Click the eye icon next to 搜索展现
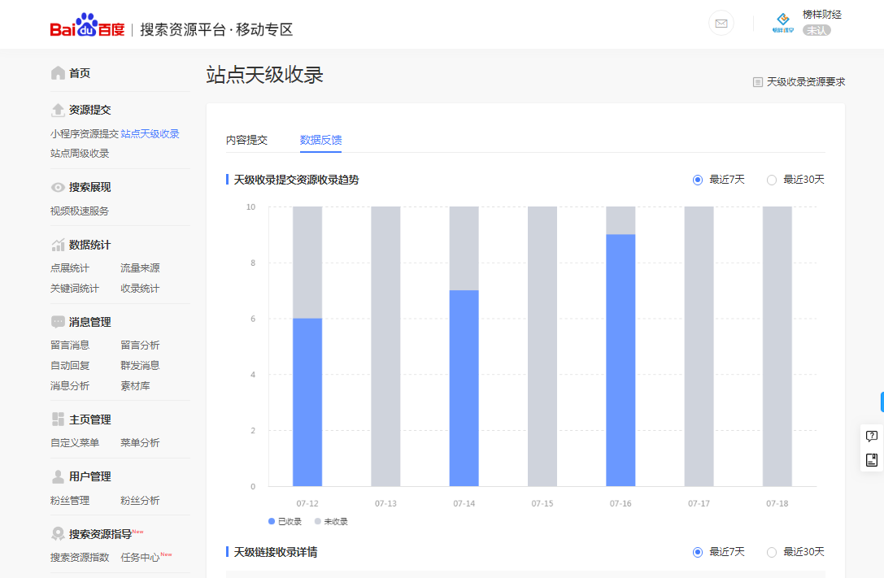 click(x=58, y=187)
